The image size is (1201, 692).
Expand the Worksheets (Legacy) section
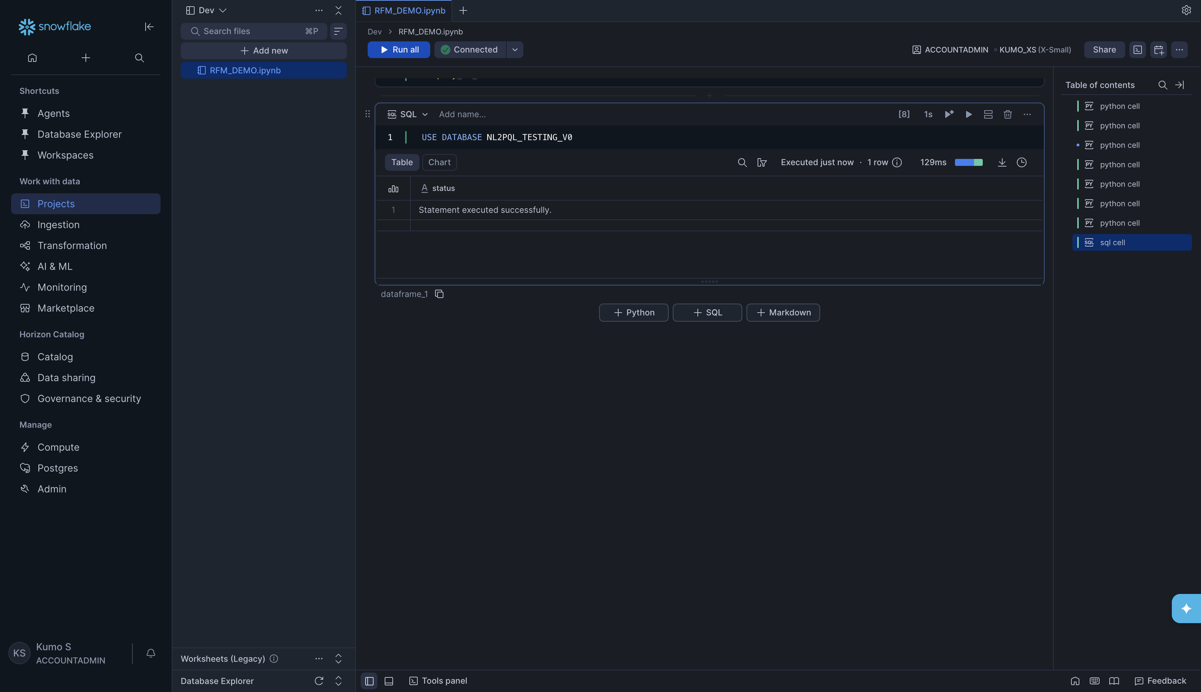coord(338,659)
